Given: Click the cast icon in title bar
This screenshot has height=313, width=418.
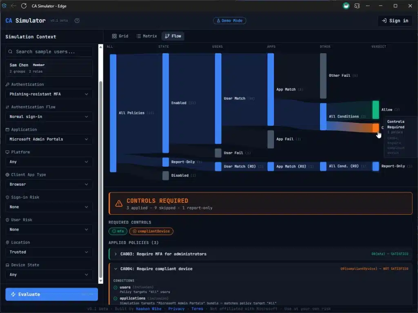Looking at the screenshot, I should tap(357, 6).
